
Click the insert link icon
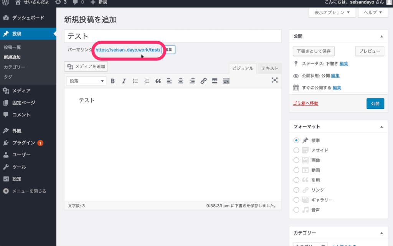[203, 81]
